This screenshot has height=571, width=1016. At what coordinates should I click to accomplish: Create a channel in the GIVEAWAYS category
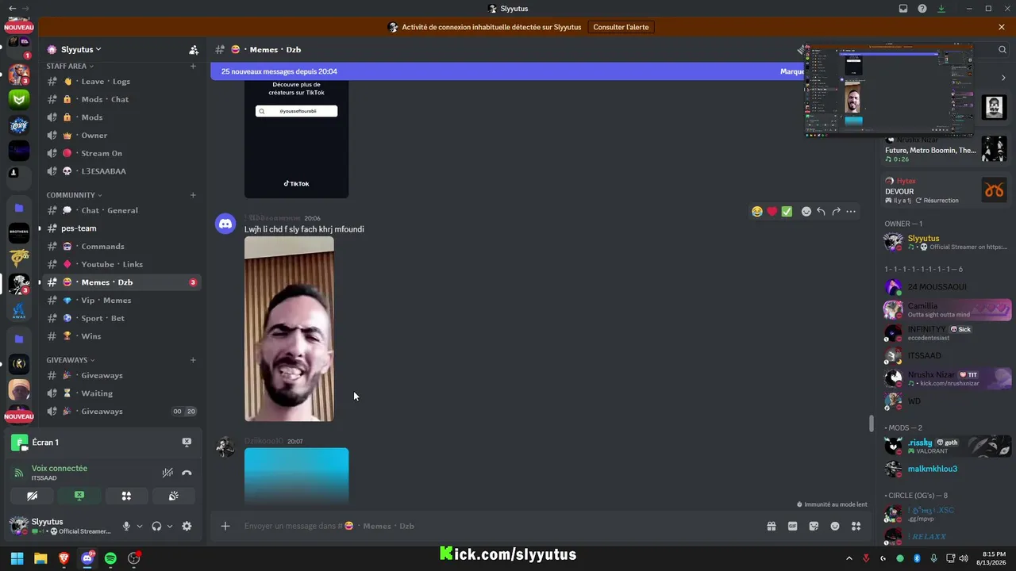(x=193, y=360)
